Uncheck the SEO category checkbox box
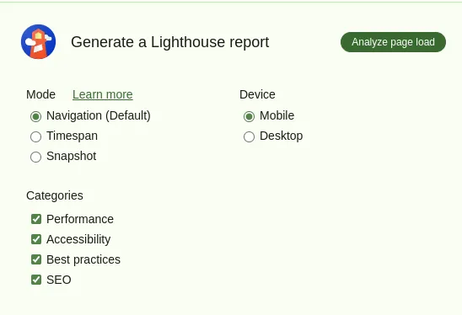This screenshot has width=462, height=315. [x=36, y=280]
